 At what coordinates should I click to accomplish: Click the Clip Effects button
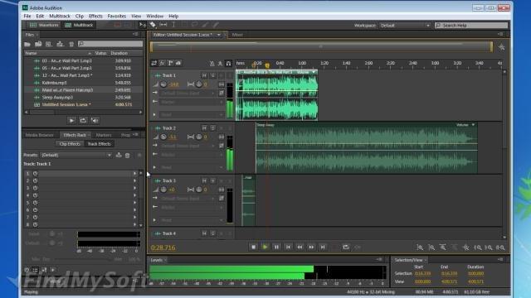(70, 144)
